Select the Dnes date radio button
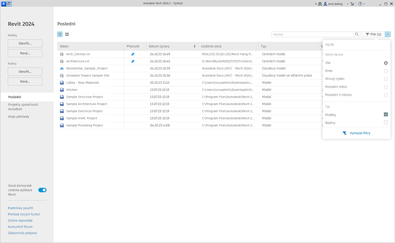 (x=386, y=71)
